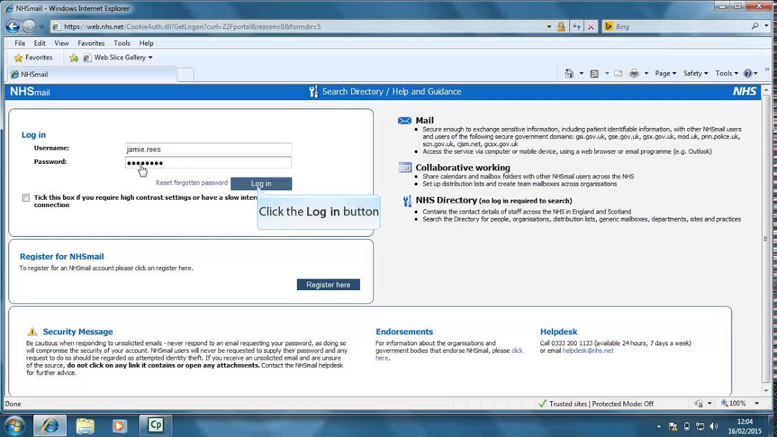Click the Security Message warning icon
The height and width of the screenshot is (437, 777).
pos(32,331)
